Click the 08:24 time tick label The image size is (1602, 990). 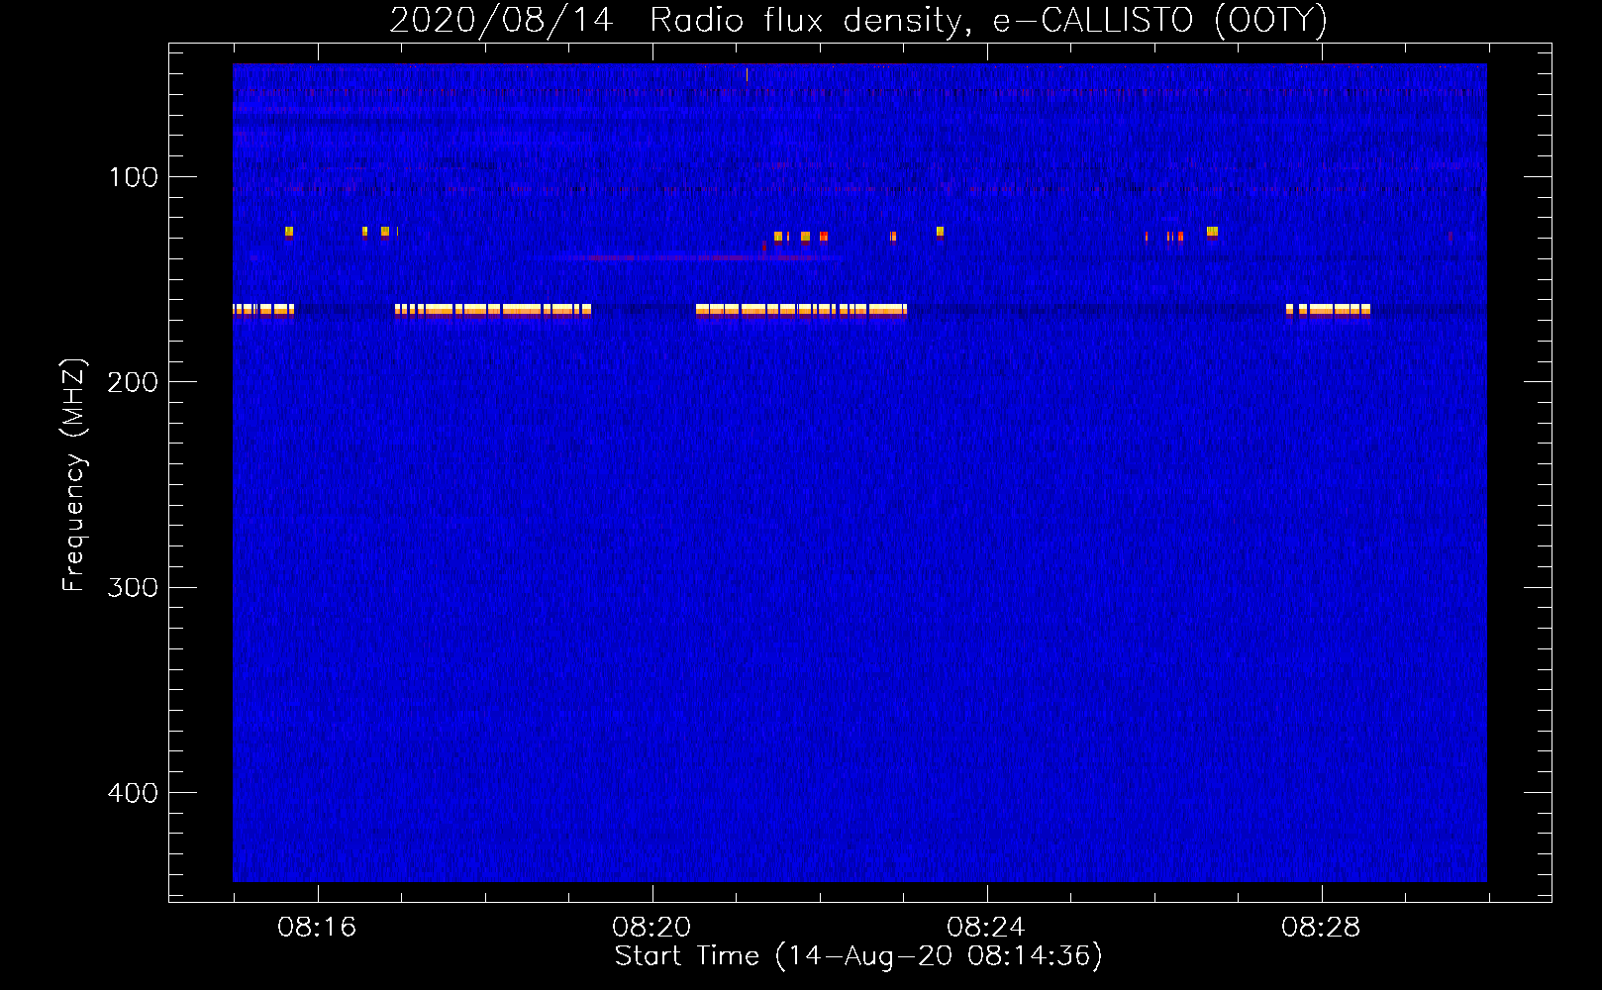click(x=986, y=928)
